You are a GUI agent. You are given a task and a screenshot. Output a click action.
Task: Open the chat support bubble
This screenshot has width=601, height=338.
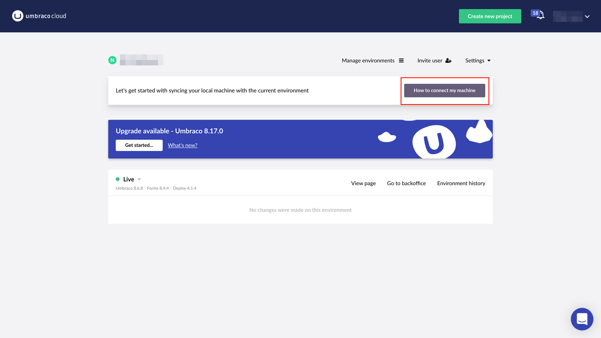(582, 319)
